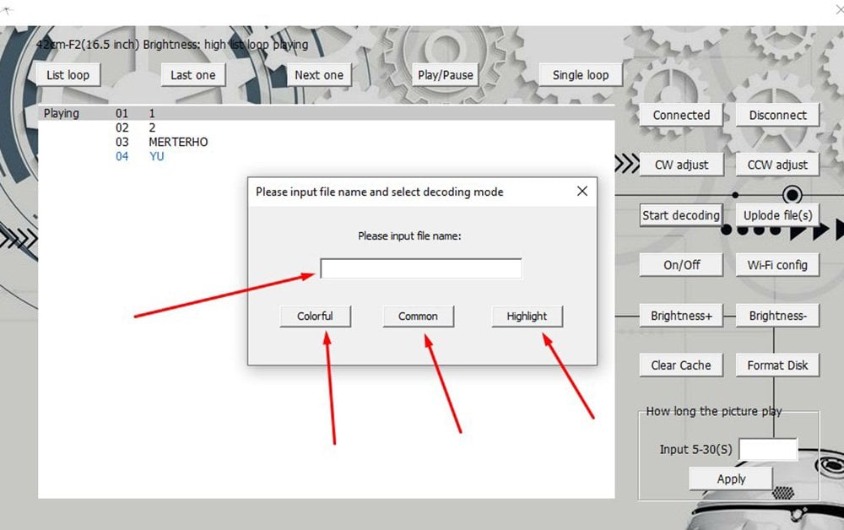Skip to the Next one
This screenshot has width=844, height=530.
[319, 75]
